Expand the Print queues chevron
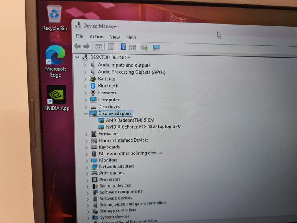This screenshot has width=297, height=223. point(87,174)
